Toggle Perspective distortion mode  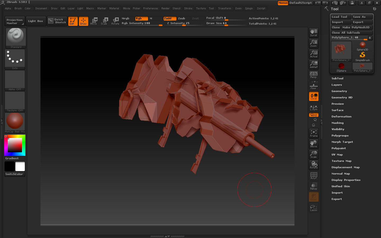pos(314,75)
